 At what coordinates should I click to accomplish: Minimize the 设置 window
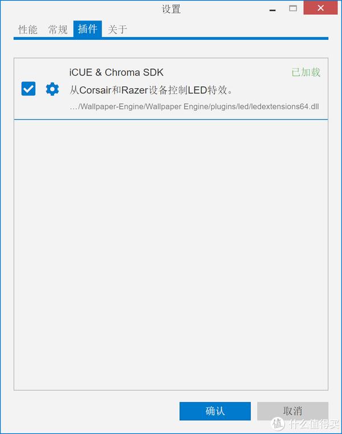(x=272, y=9)
